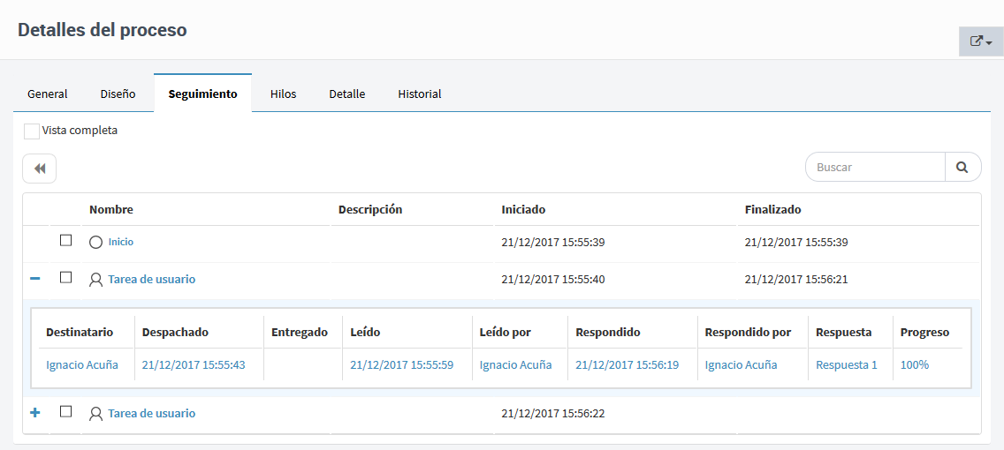The image size is (1004, 450).
Task: Collapse the expanded Tarea de usuario row
Action: pos(35,280)
